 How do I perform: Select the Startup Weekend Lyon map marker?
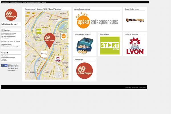[58, 60]
